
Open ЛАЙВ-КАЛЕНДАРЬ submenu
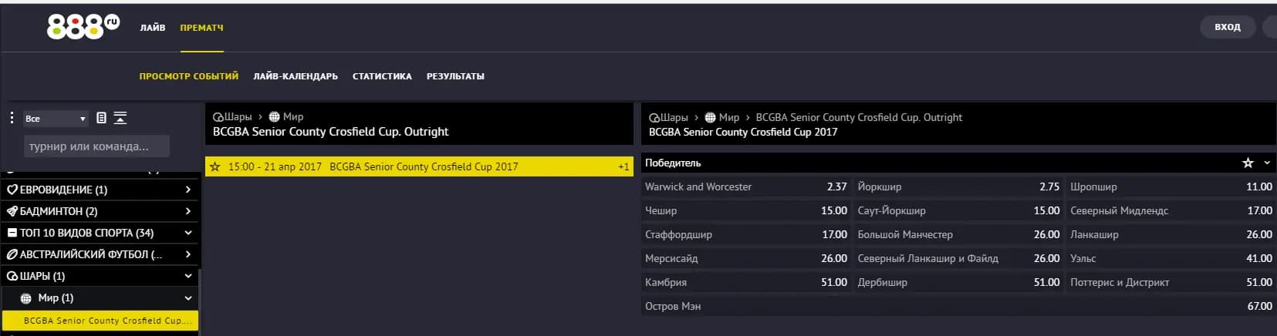click(x=296, y=76)
